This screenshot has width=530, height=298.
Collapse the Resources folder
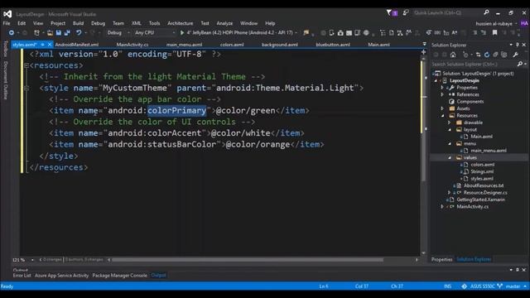coord(443,116)
